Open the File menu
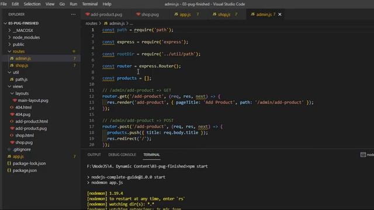The height and width of the screenshot is (210, 374). pos(4,4)
